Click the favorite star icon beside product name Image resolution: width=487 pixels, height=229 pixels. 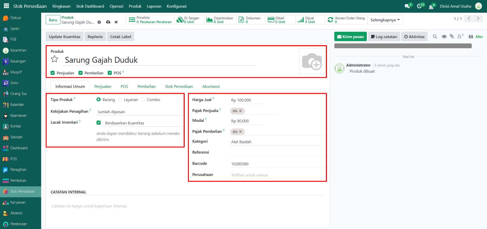click(x=55, y=59)
